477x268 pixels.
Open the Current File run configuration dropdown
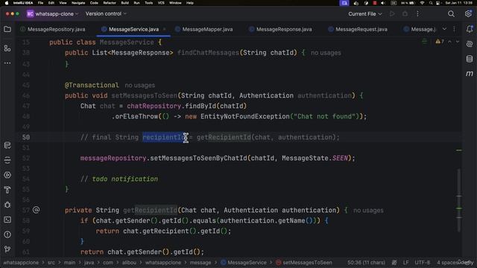(364, 14)
